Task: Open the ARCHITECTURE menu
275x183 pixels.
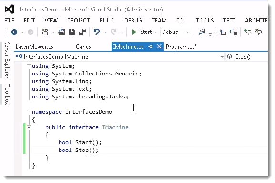Action: [x=256, y=21]
